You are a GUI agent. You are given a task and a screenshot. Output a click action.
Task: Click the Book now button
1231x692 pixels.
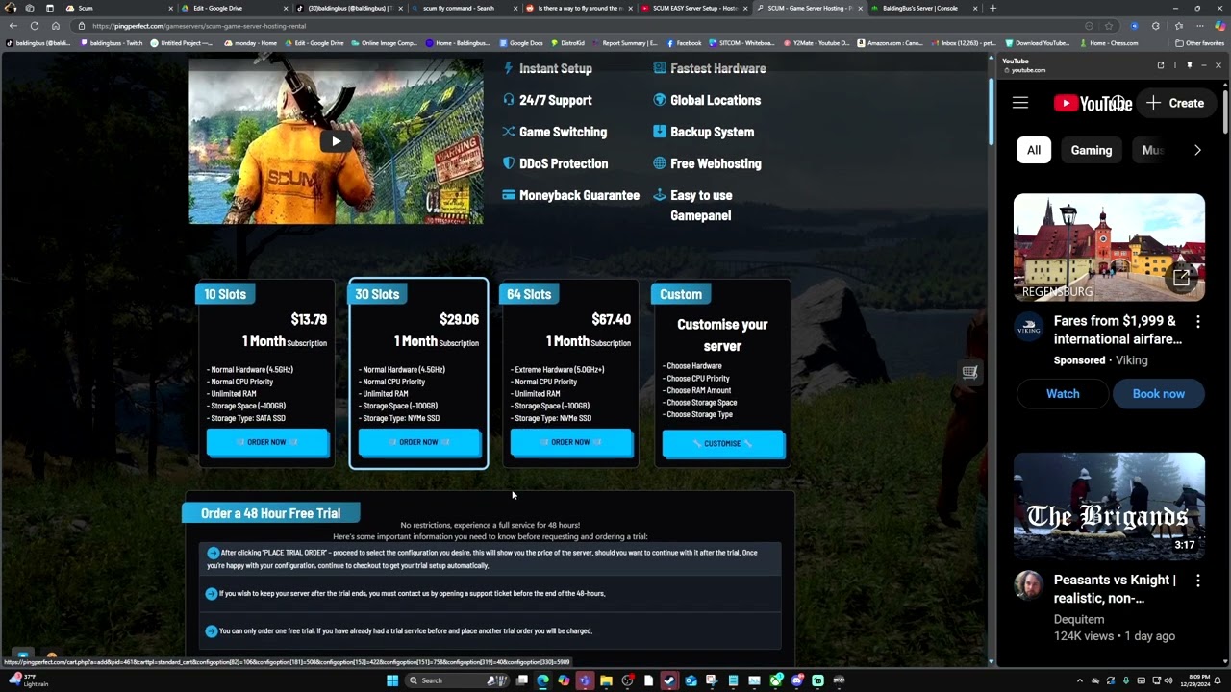1158,394
